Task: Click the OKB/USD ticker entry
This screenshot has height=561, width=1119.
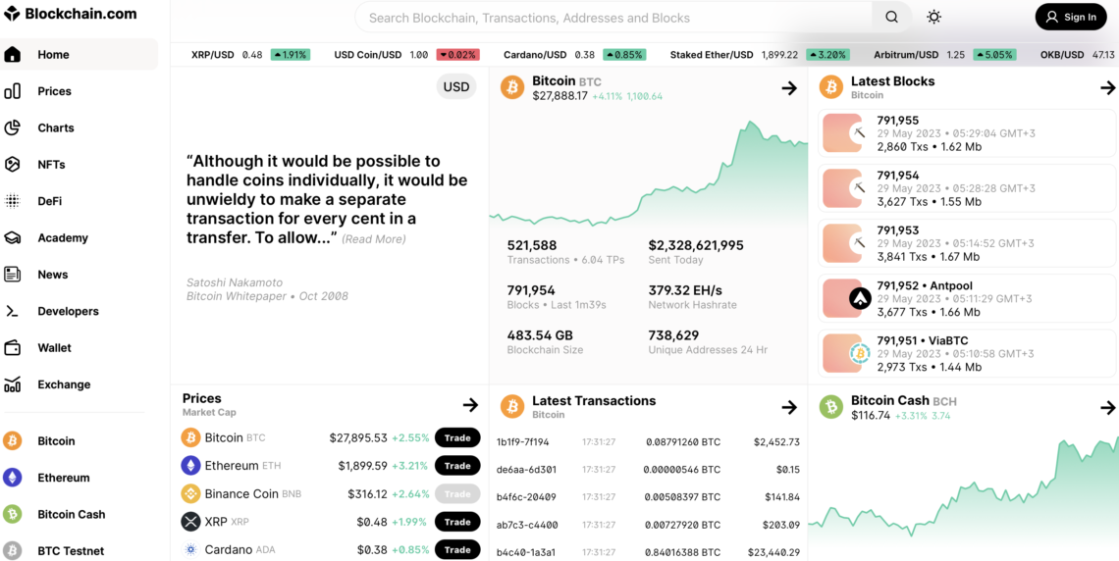Action: [1078, 54]
